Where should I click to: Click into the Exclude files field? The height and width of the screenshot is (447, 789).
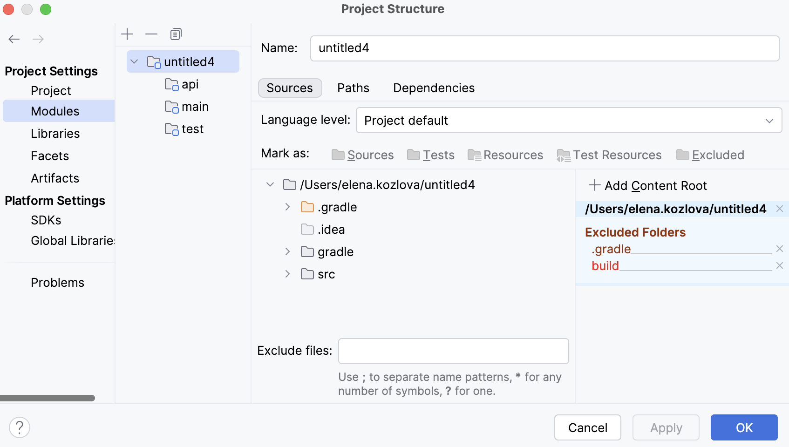pyautogui.click(x=453, y=351)
